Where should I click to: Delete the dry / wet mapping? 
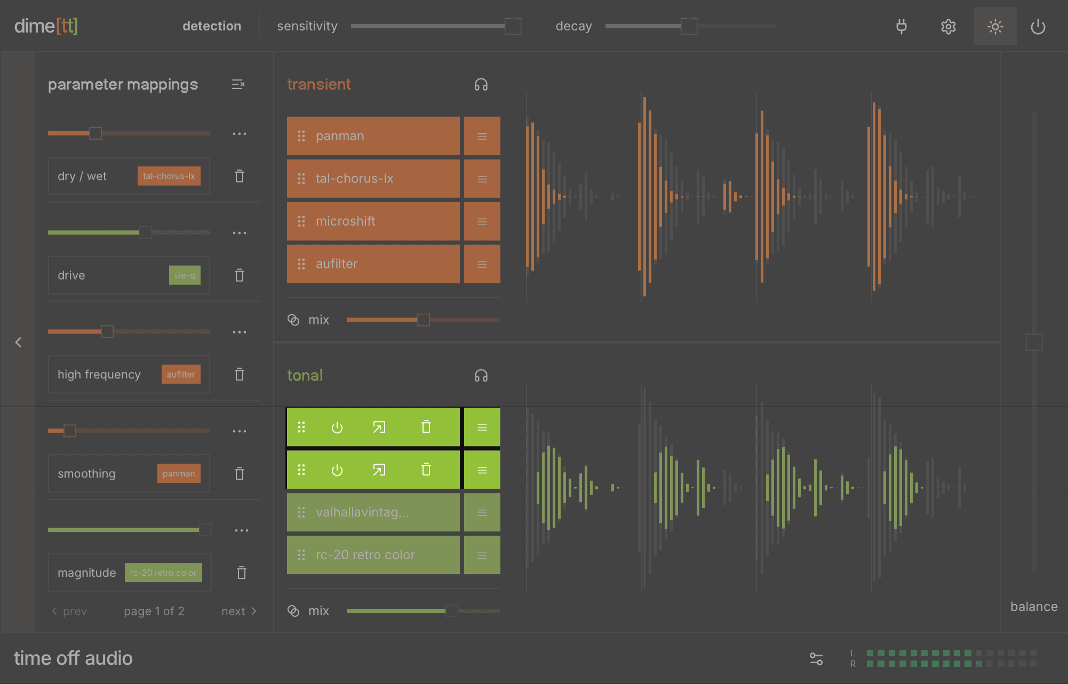pos(240,176)
